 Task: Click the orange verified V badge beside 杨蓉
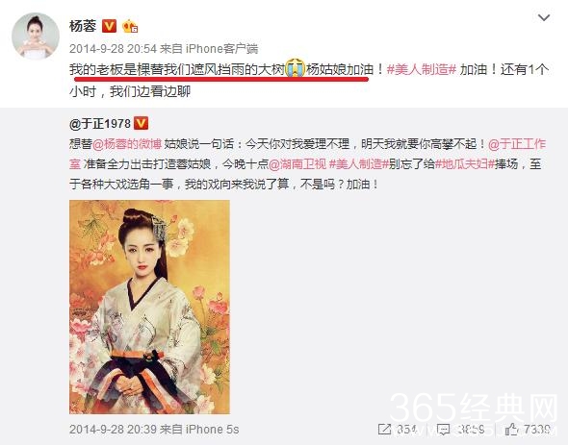pyautogui.click(x=109, y=26)
